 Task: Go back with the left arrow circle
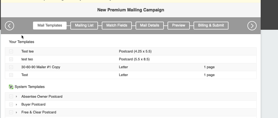[x=9, y=26]
